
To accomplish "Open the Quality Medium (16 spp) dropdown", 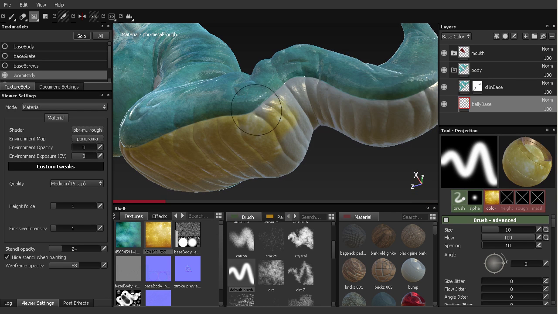I will point(77,184).
